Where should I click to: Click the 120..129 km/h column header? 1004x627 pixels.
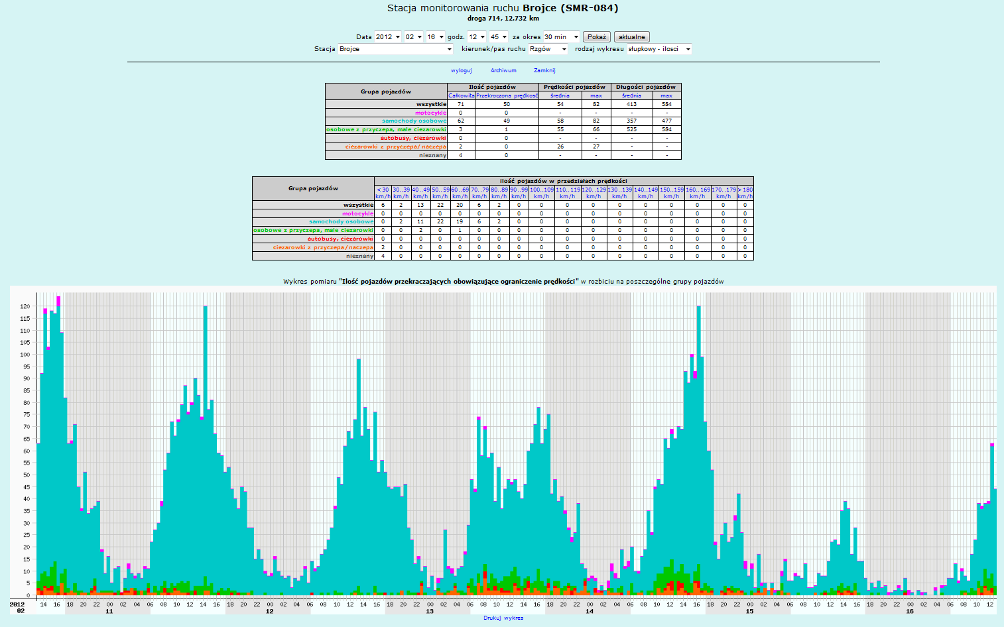coord(594,193)
